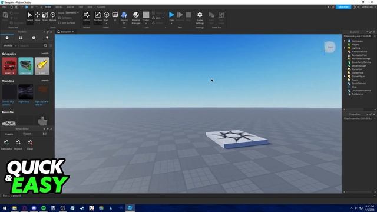Open File Explorer from the taskbar
Viewport: 377px width, 212px height.
[15, 208]
